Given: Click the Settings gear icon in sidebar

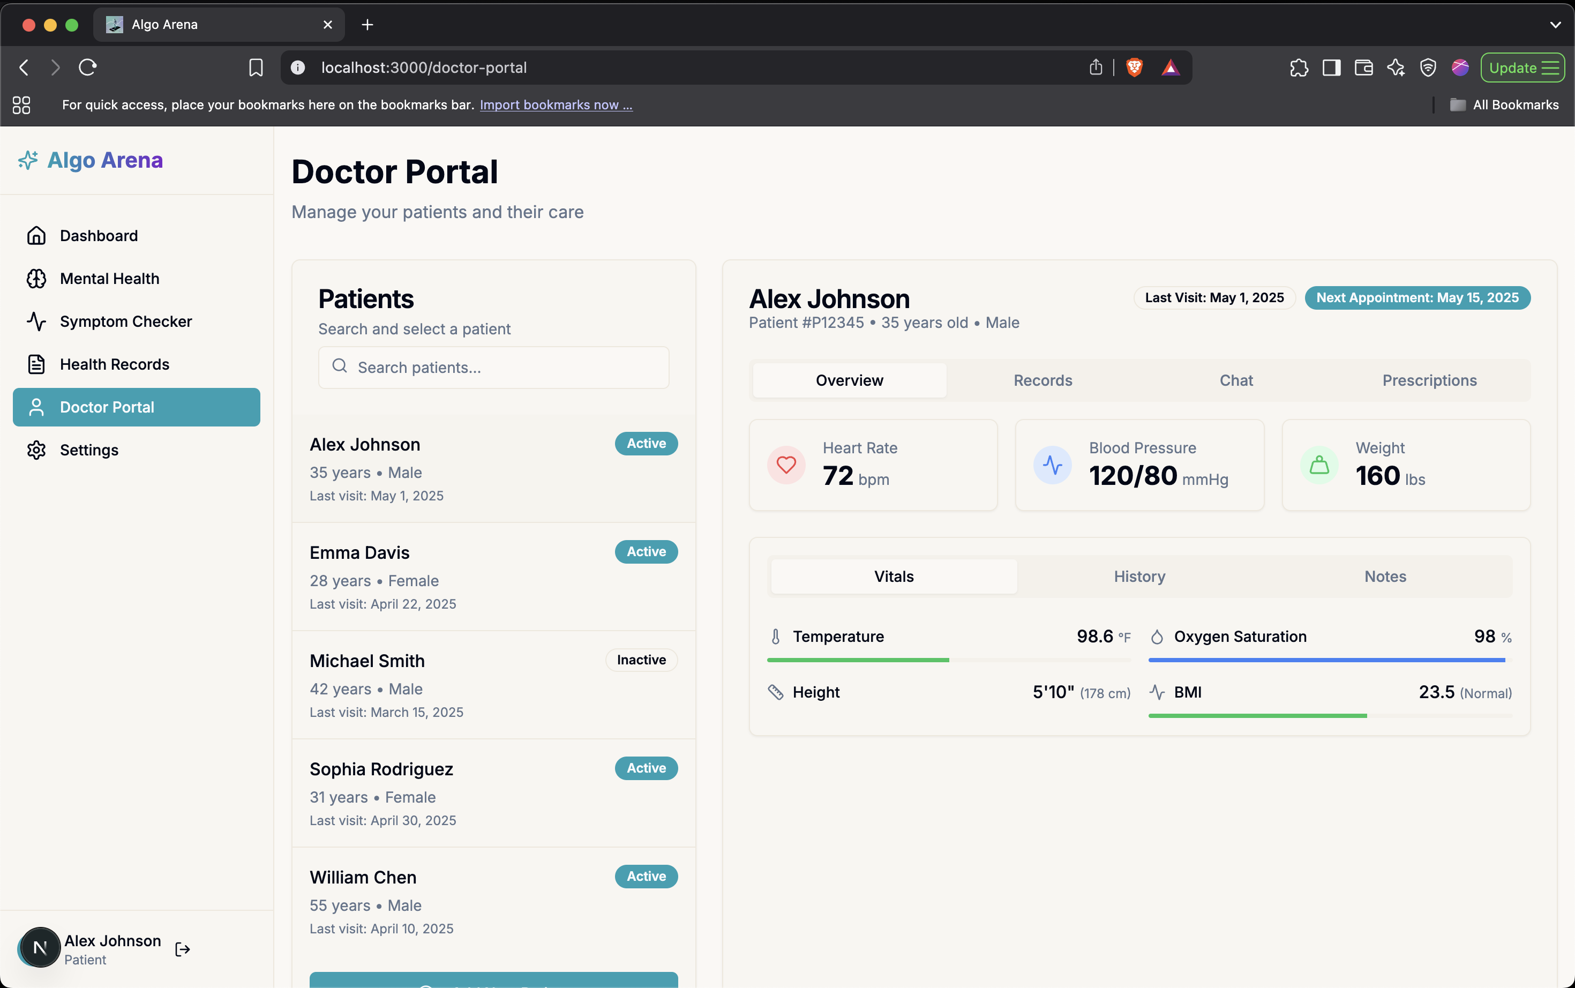Looking at the screenshot, I should (36, 450).
